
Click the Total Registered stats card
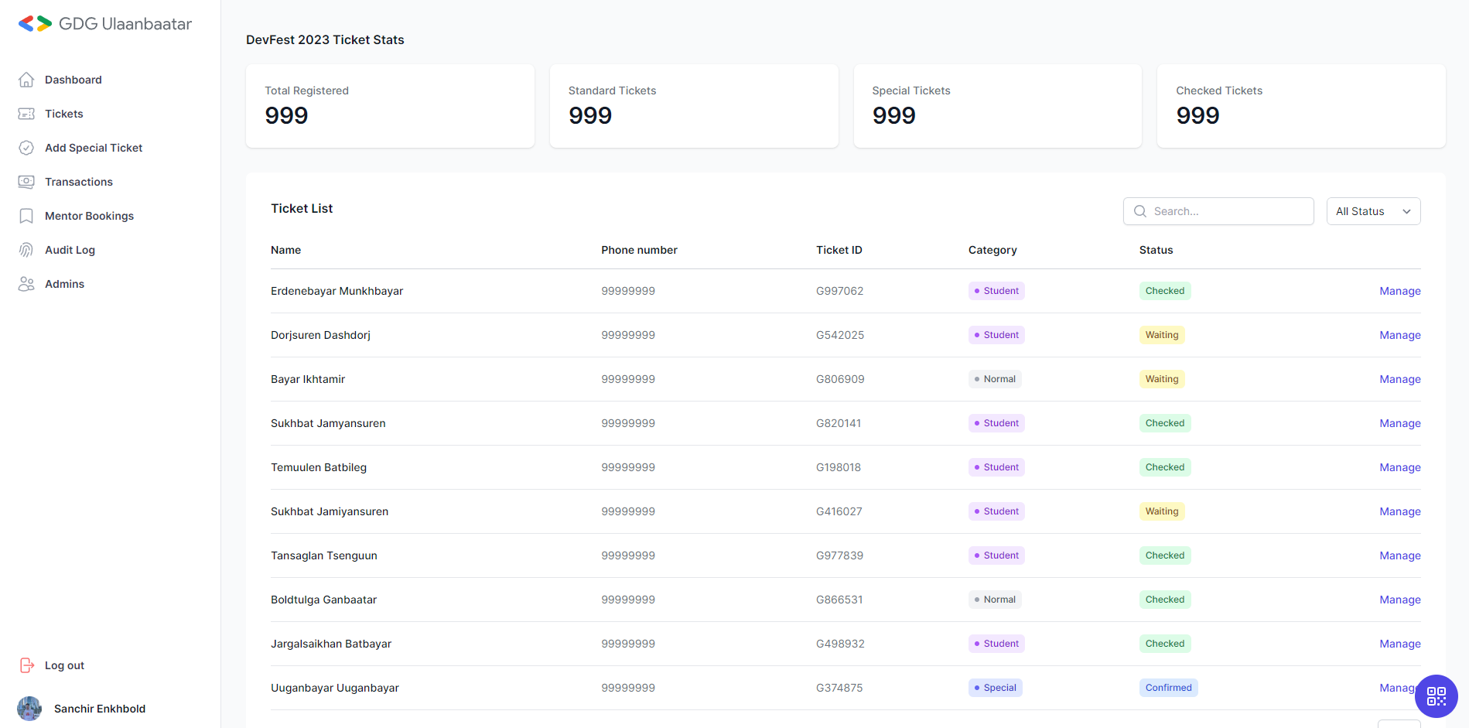click(390, 106)
